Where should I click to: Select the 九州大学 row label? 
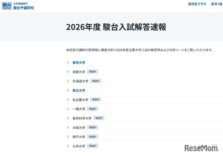click(79, 146)
